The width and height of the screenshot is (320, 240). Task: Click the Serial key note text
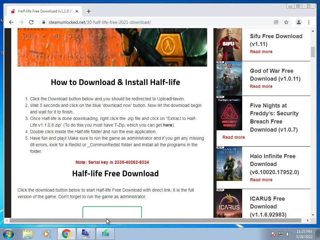coord(112,162)
